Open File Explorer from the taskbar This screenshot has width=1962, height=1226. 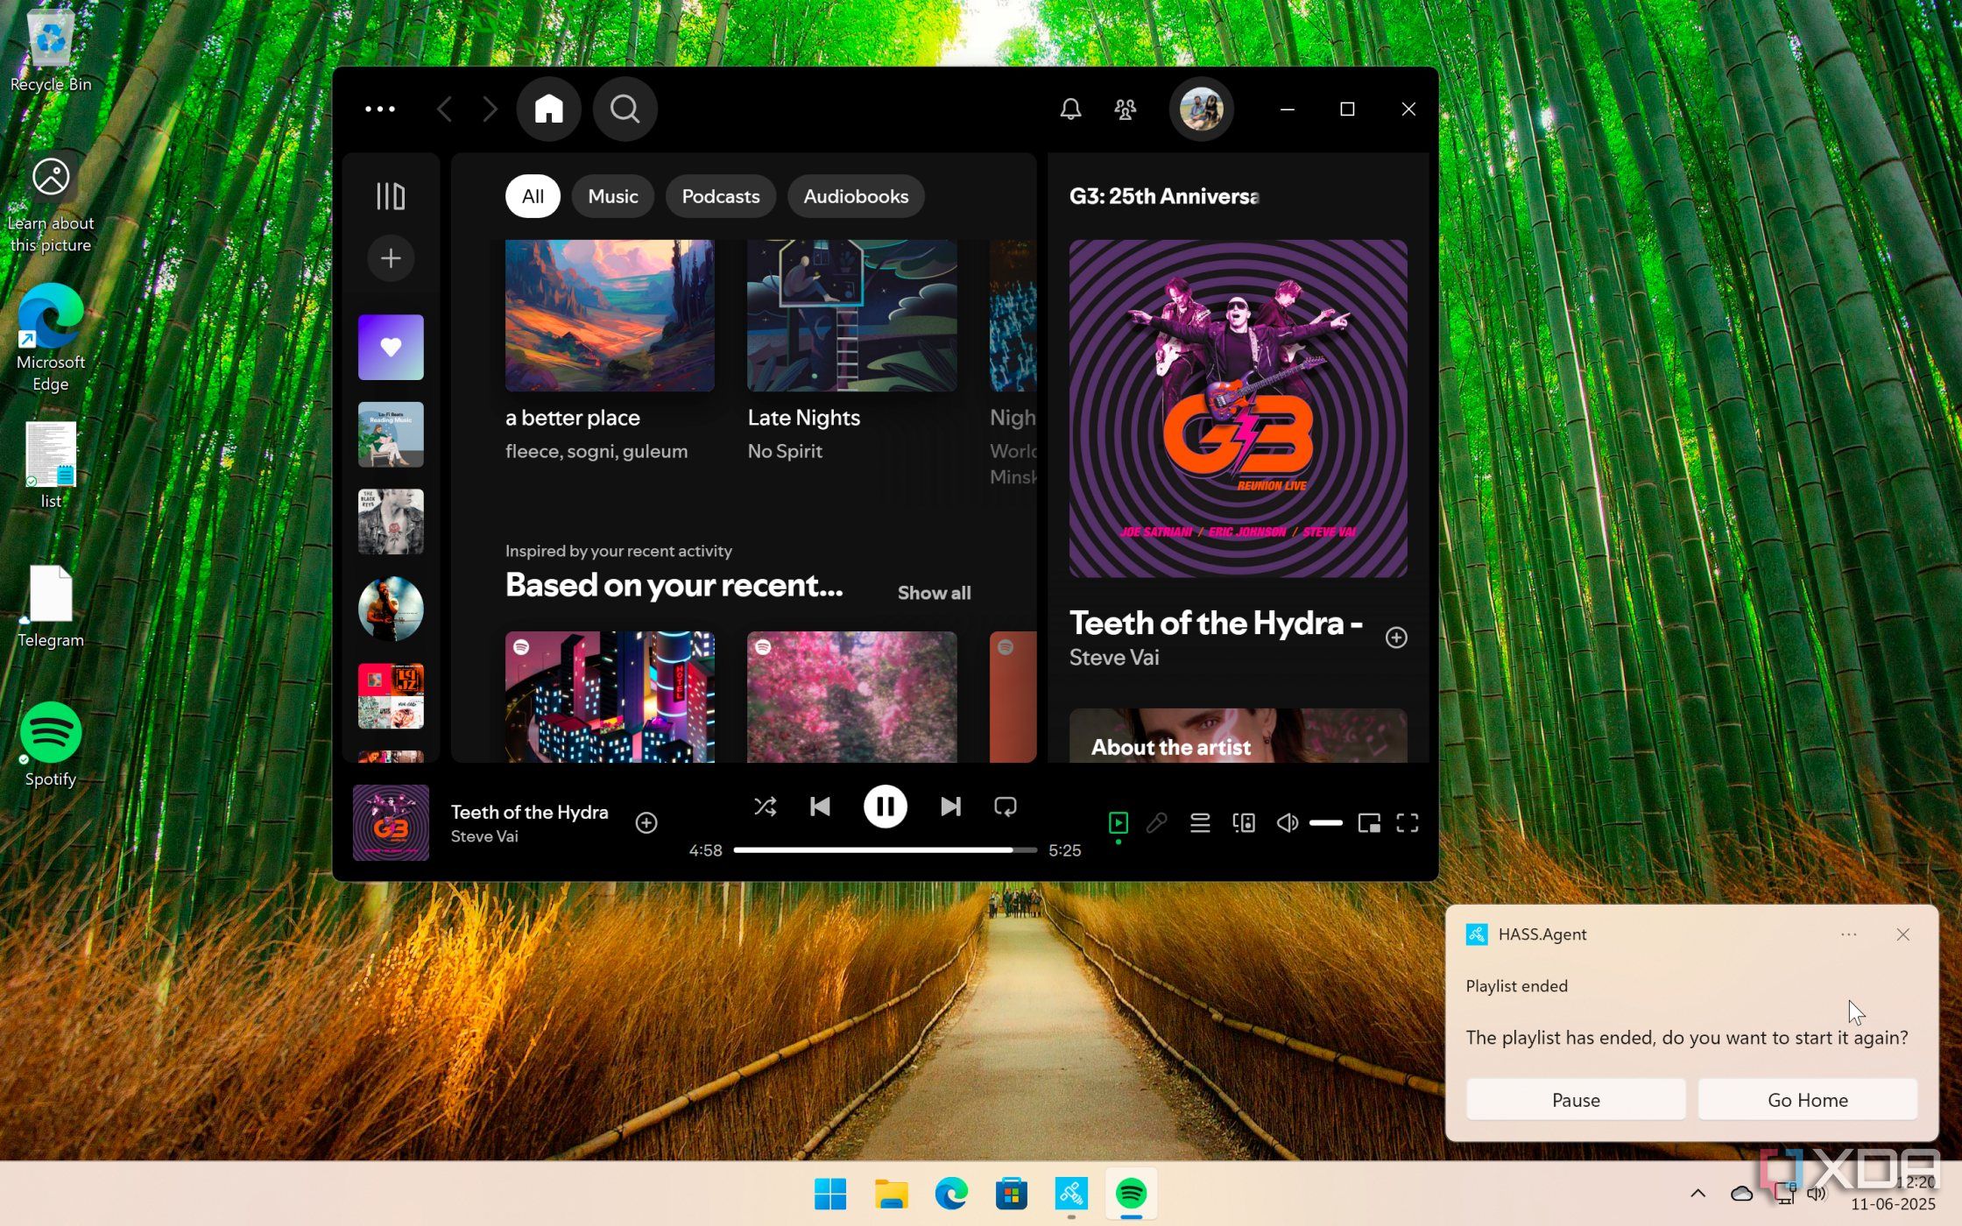pyautogui.click(x=891, y=1194)
